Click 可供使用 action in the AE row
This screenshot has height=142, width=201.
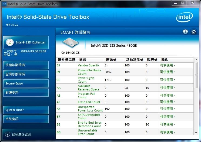click(167, 109)
